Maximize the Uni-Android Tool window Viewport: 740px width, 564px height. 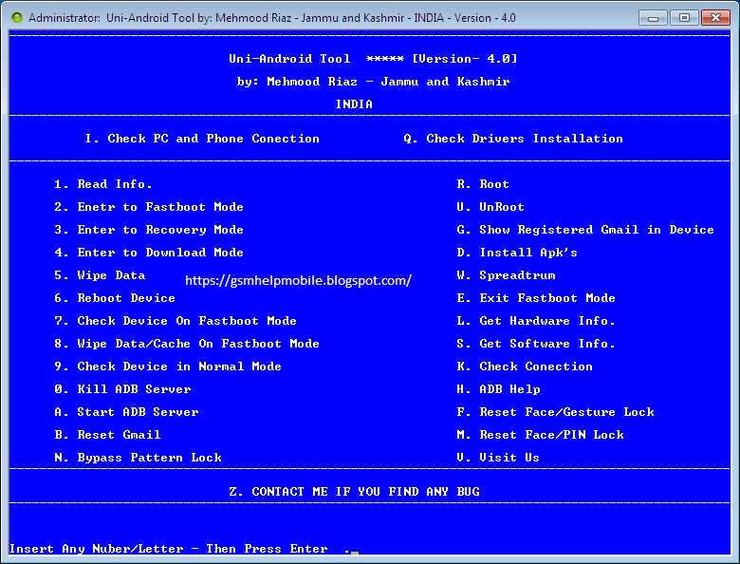pos(684,18)
